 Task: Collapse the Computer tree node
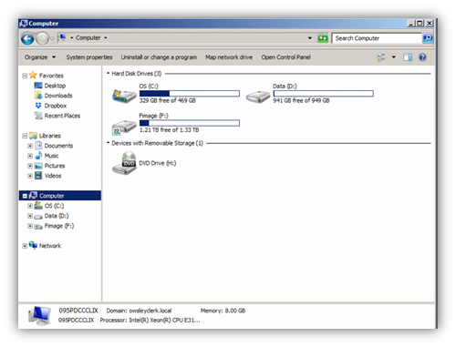coord(25,196)
